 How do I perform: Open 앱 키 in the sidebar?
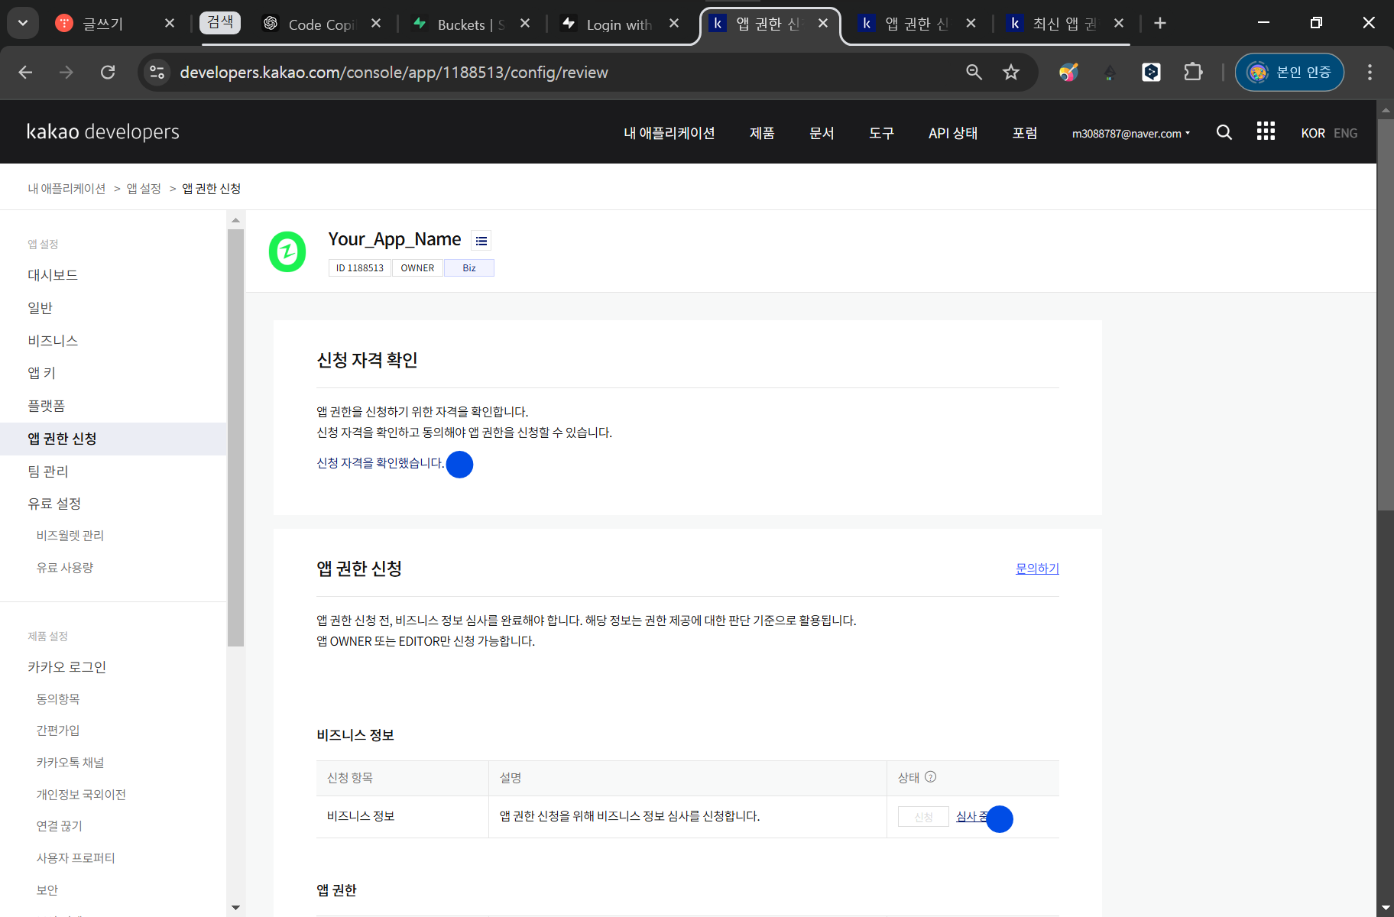click(x=42, y=373)
